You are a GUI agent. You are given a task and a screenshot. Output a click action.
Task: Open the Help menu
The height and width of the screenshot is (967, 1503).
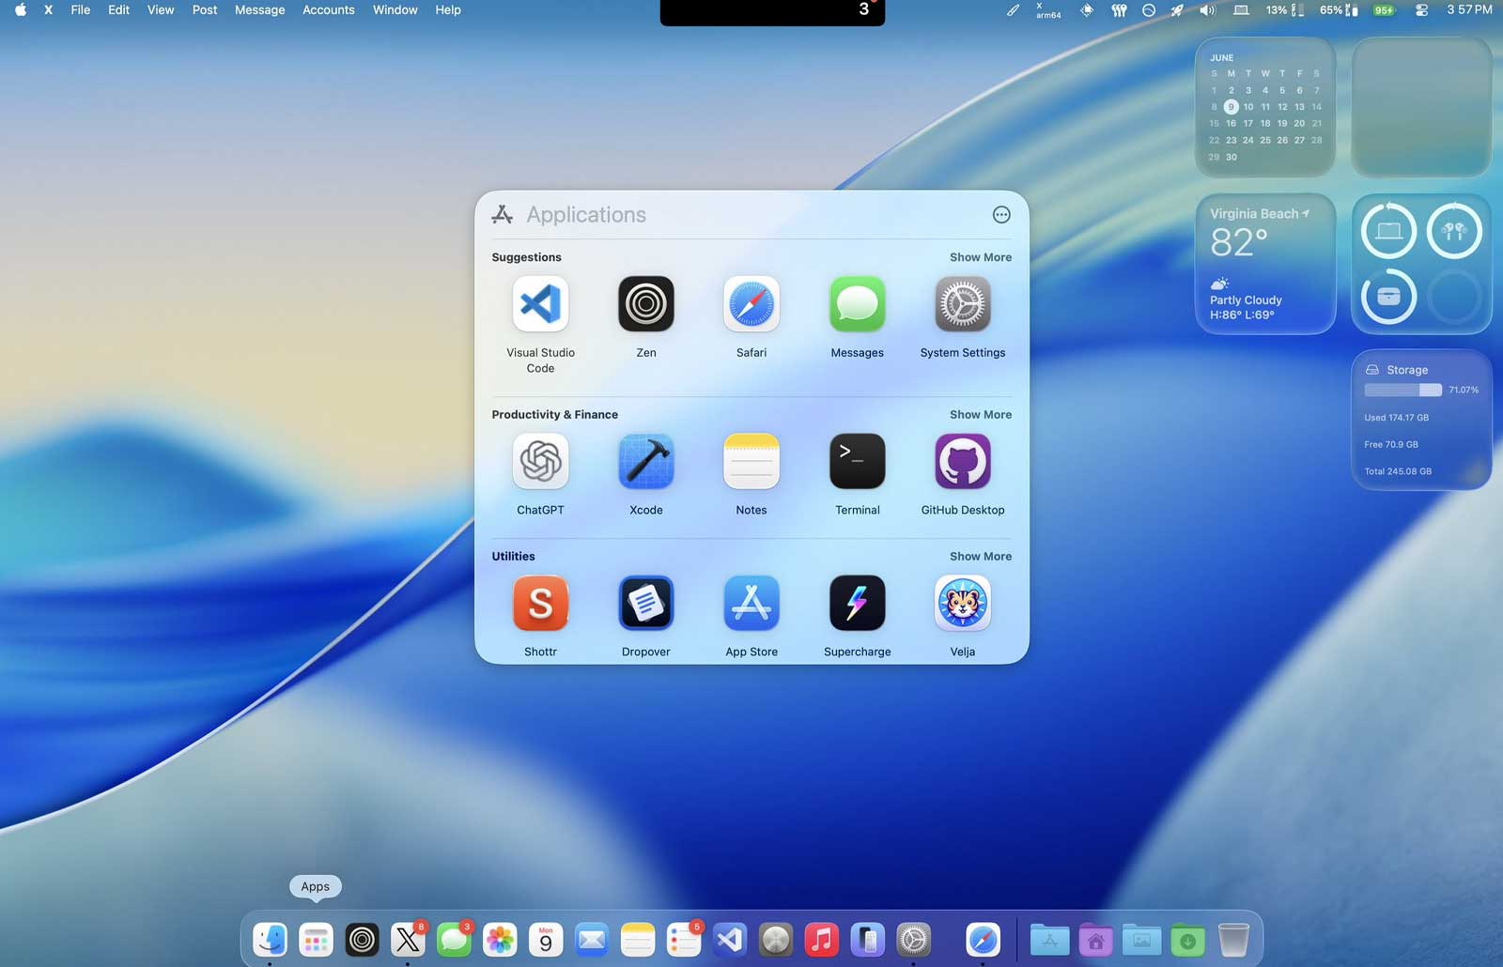[448, 10]
